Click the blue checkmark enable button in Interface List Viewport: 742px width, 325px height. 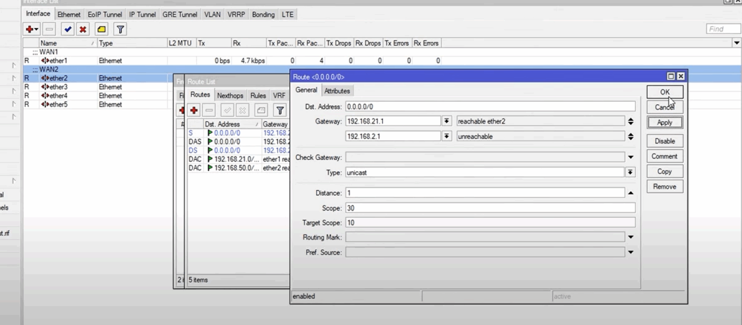(x=68, y=29)
